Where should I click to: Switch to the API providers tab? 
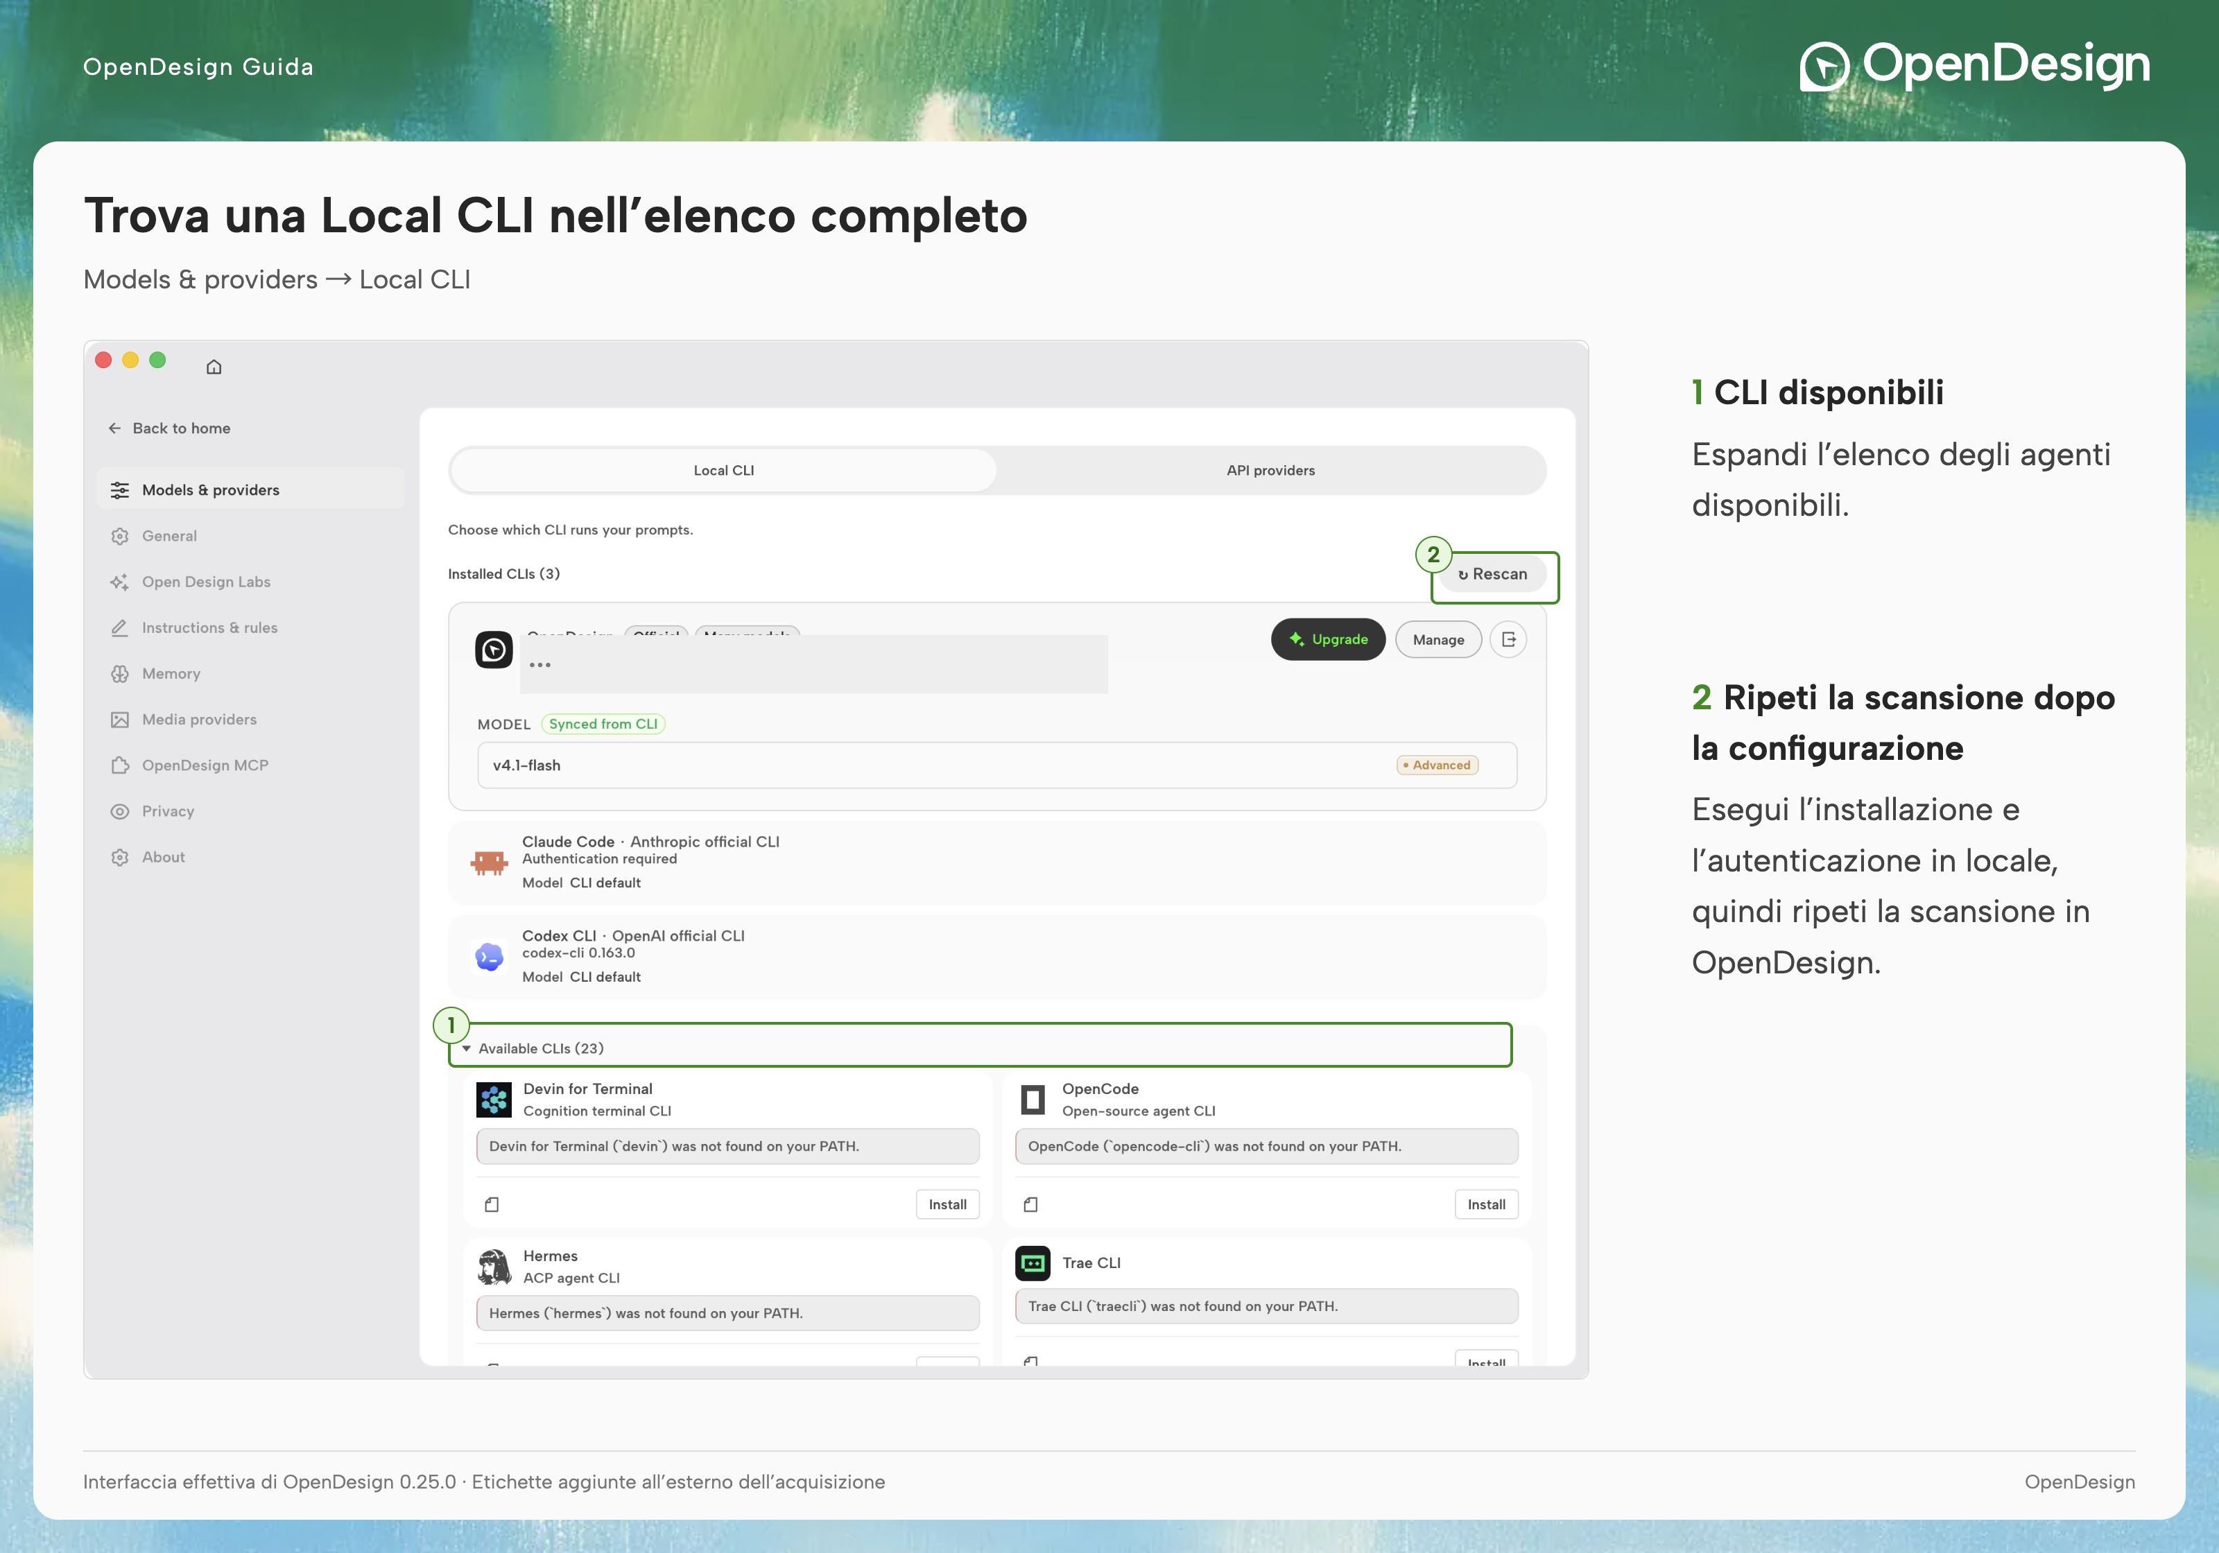click(1270, 471)
